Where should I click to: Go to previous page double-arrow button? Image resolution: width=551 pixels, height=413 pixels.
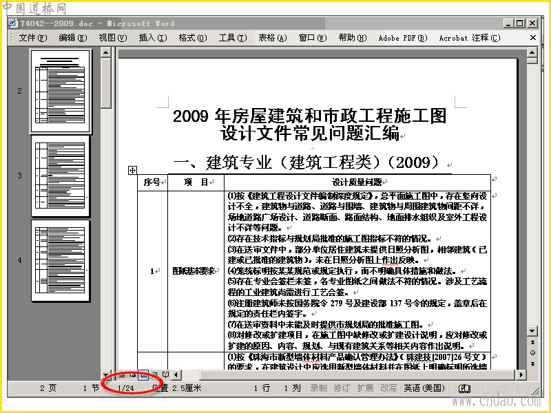(x=532, y=342)
